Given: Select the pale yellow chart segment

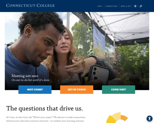Looking at the screenshot, I should point(116,116).
